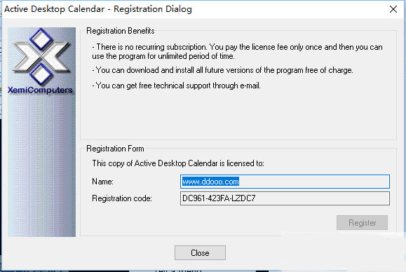Click the 'Name:' label
Image resolution: width=406 pixels, height=272 pixels.
coord(102,182)
